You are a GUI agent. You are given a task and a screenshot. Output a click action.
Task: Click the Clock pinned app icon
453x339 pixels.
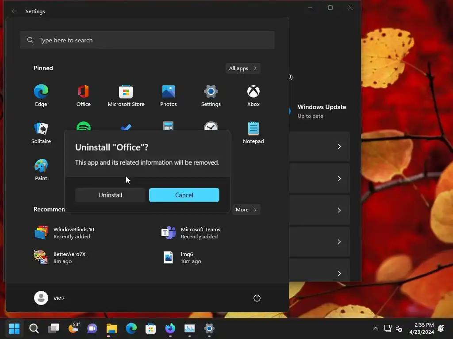[211, 126]
